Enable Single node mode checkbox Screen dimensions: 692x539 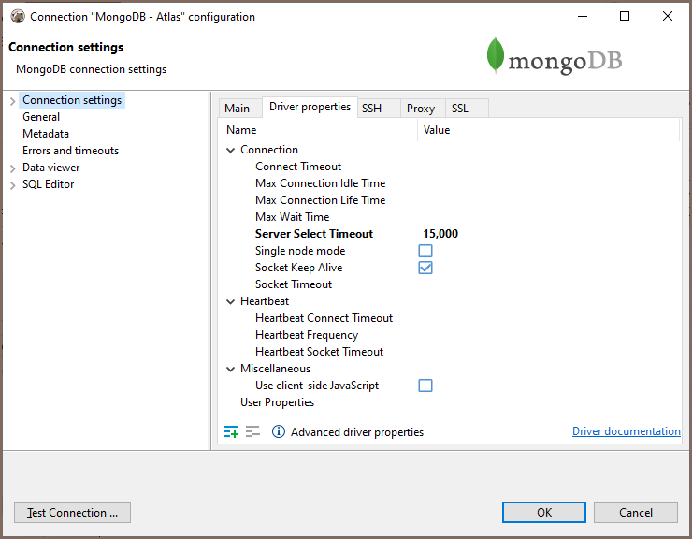point(425,251)
